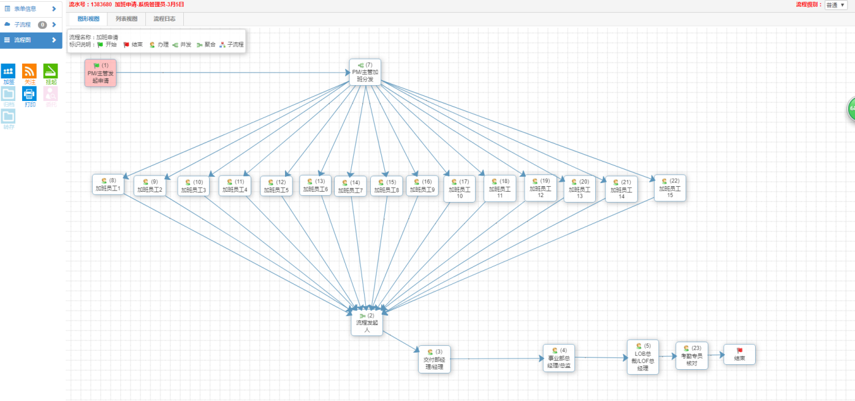Image resolution: width=855 pixels, height=401 pixels.
Task: Expand the 子流程 sidebar section
Action: tap(31, 24)
